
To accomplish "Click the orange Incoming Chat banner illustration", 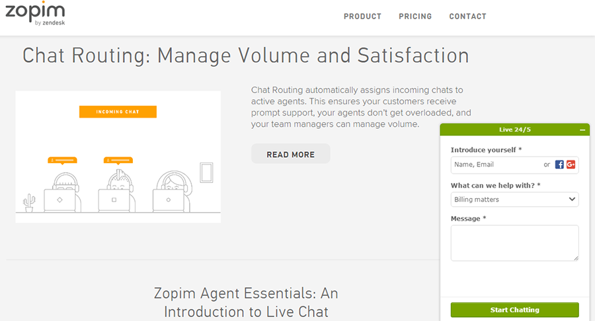I will pyautogui.click(x=118, y=112).
